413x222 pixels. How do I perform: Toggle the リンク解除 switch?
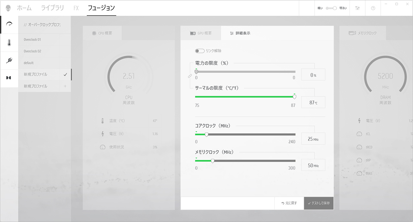tap(199, 51)
